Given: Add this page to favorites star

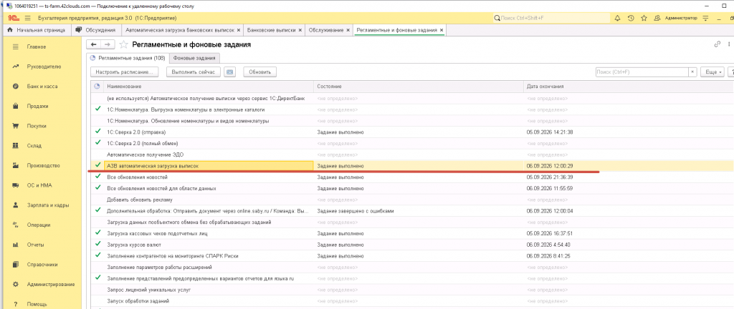Looking at the screenshot, I should pos(123,44).
